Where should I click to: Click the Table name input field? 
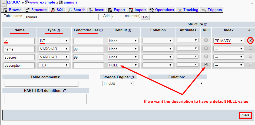click(62, 17)
